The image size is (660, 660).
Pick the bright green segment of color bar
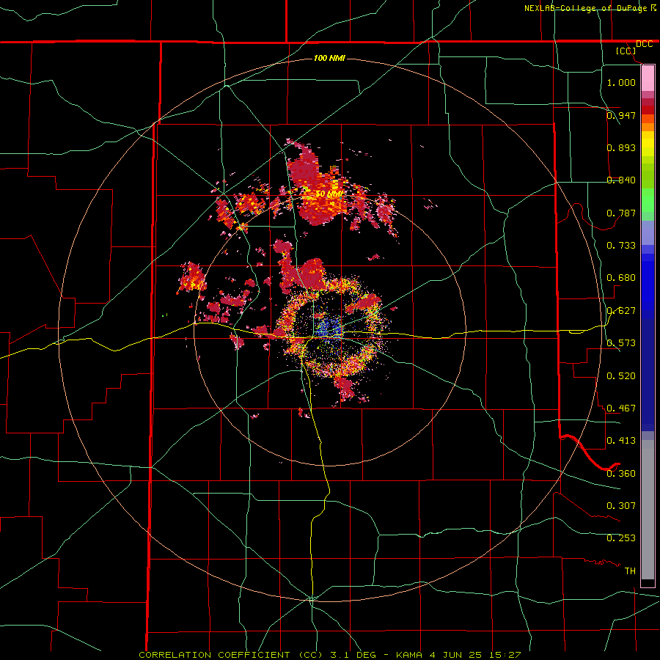pyautogui.click(x=648, y=201)
